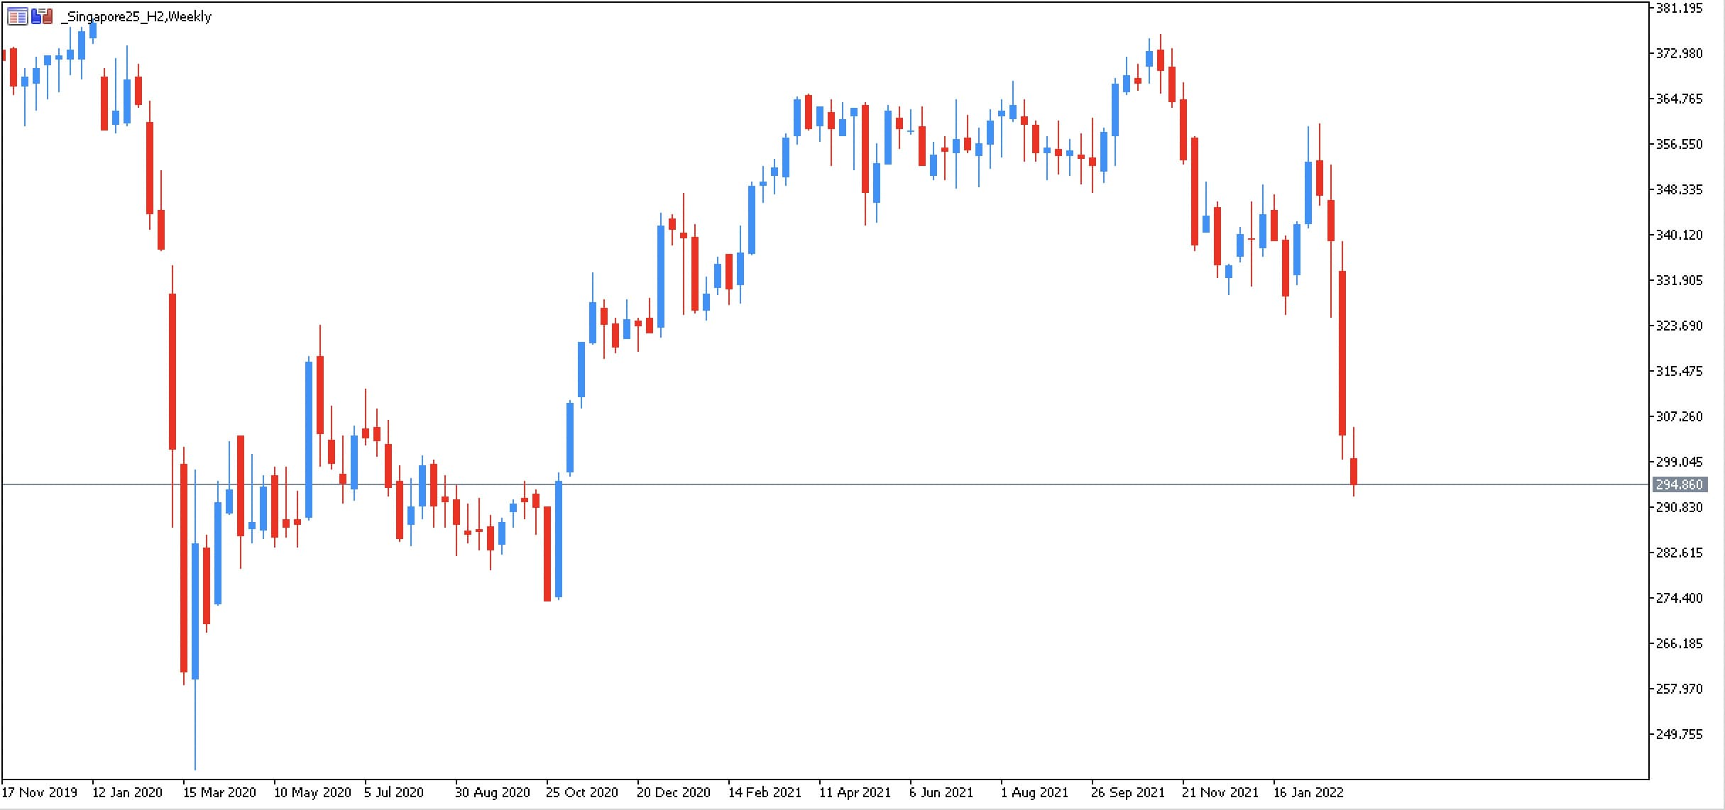Click the 15 Mar 2020 date label

tap(219, 792)
